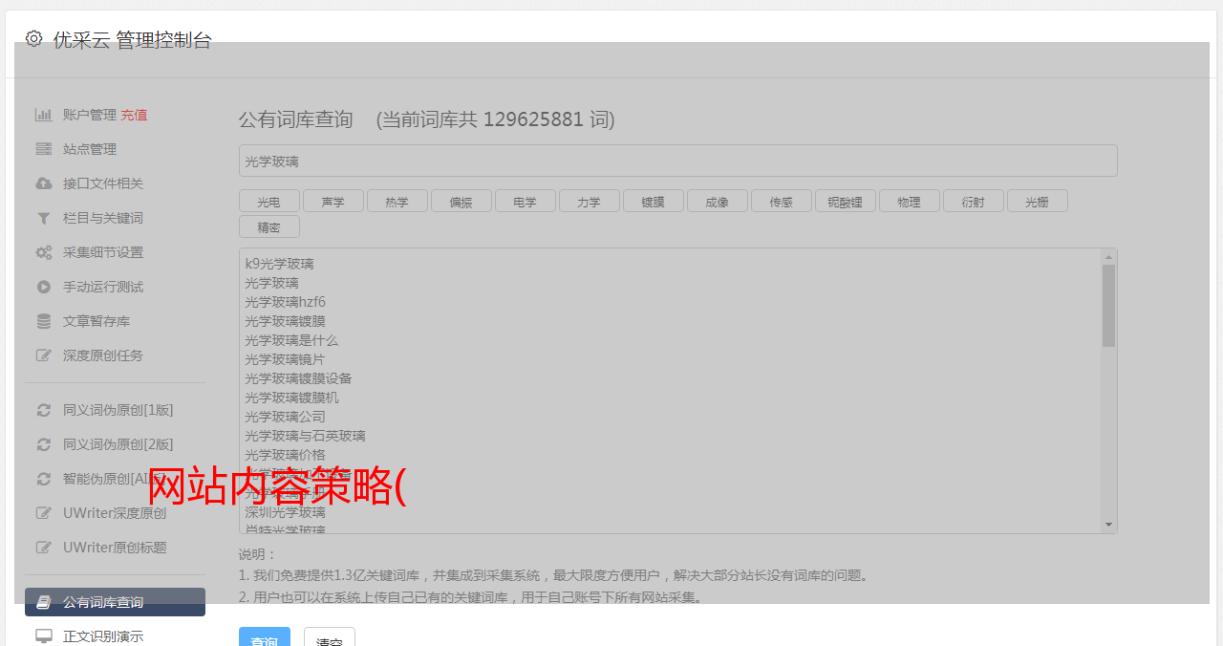Click the results list scrollbar up arrow
The height and width of the screenshot is (646, 1223).
pyautogui.click(x=1108, y=257)
